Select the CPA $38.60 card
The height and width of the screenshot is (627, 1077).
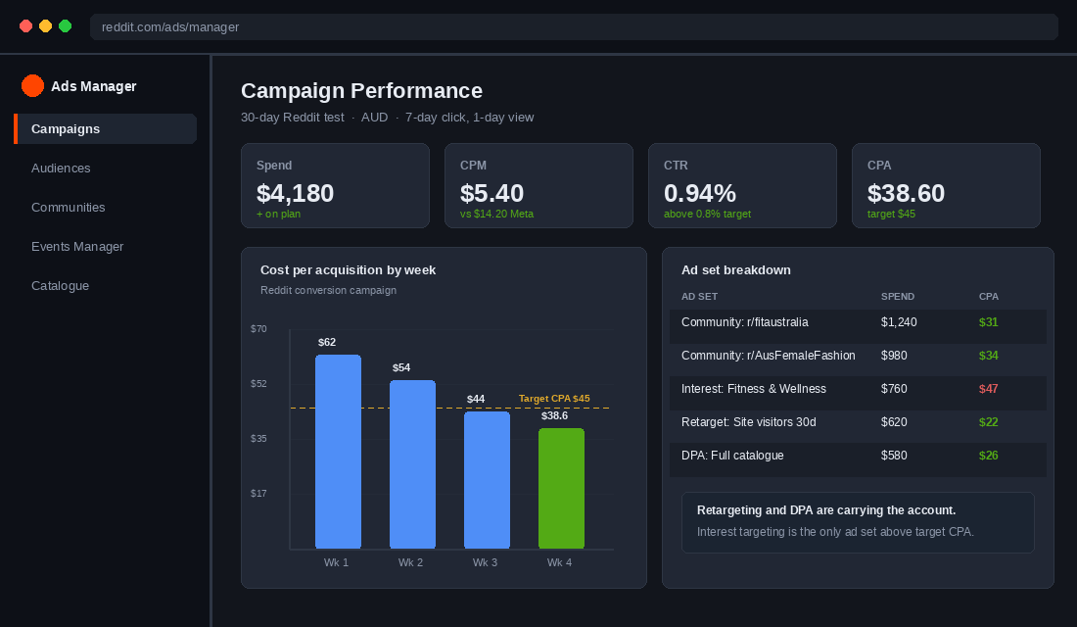[946, 185]
